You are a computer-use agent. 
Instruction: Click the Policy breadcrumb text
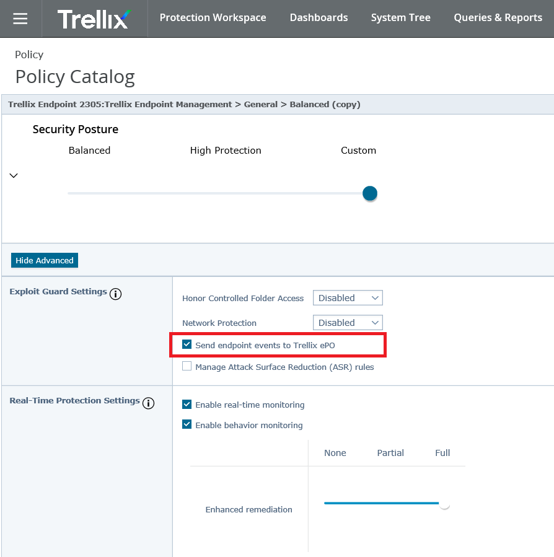point(29,55)
